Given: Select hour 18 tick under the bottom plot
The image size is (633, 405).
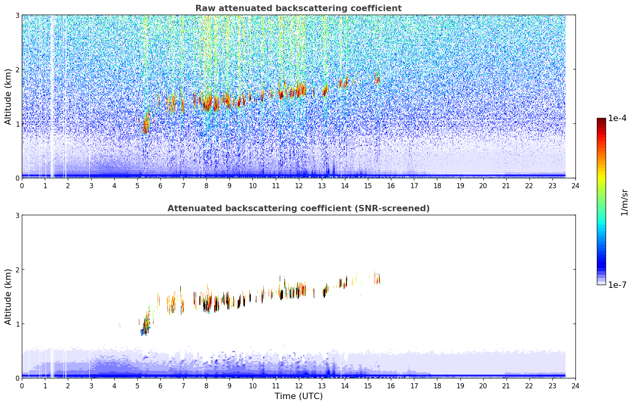Looking at the screenshot, I should pyautogui.click(x=437, y=386).
